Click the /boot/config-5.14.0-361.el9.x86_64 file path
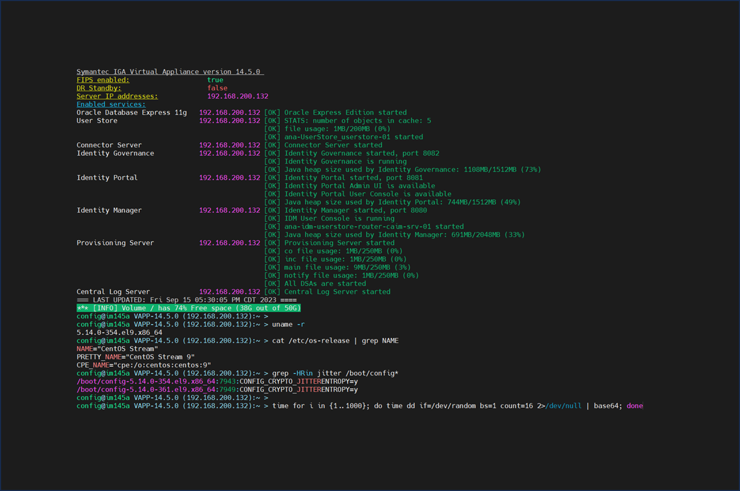Screen dimensions: 740x491 (146, 389)
